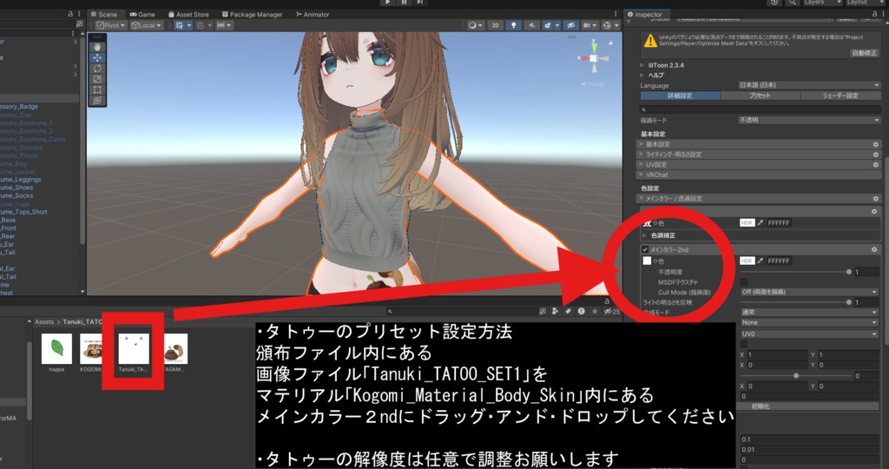Expand the VRChat section

point(760,175)
